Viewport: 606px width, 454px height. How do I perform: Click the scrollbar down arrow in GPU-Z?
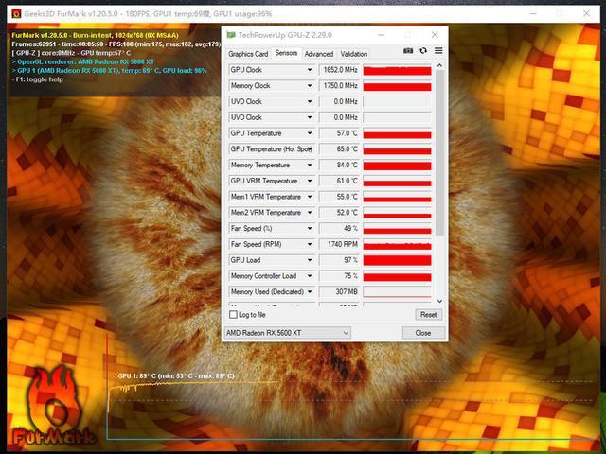(439, 301)
